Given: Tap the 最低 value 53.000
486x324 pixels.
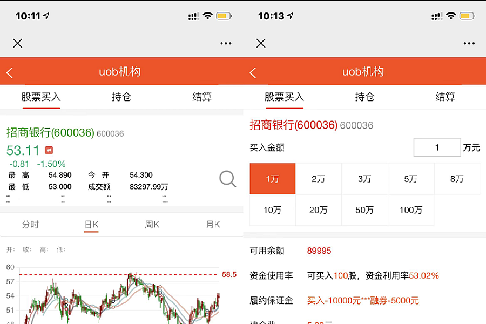Looking at the screenshot, I should (60, 187).
